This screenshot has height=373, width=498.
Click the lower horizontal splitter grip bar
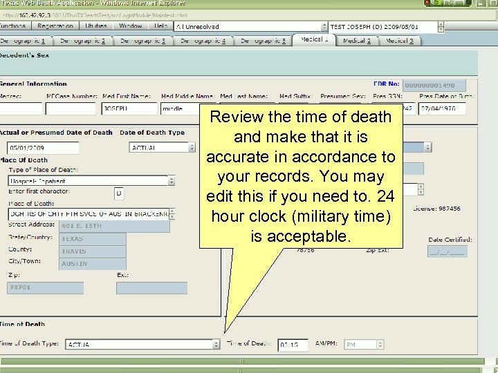tap(242, 370)
